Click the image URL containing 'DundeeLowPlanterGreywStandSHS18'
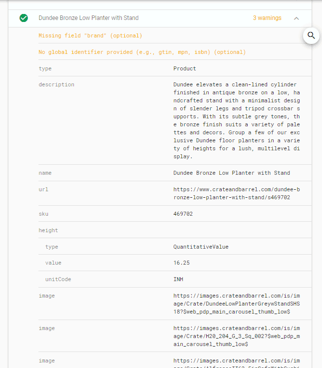Viewport: 322px width, 368px height. coord(237,304)
